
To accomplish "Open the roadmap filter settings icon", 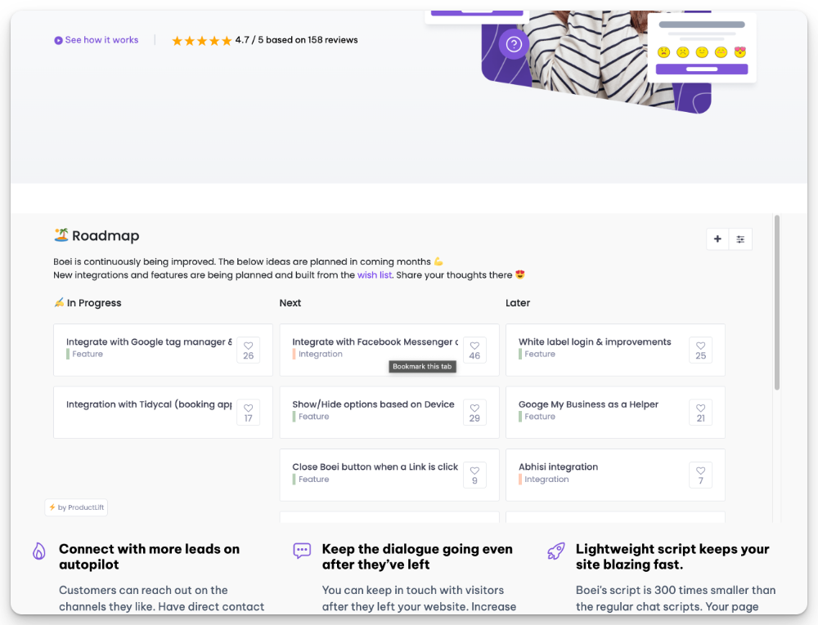I will coord(740,239).
